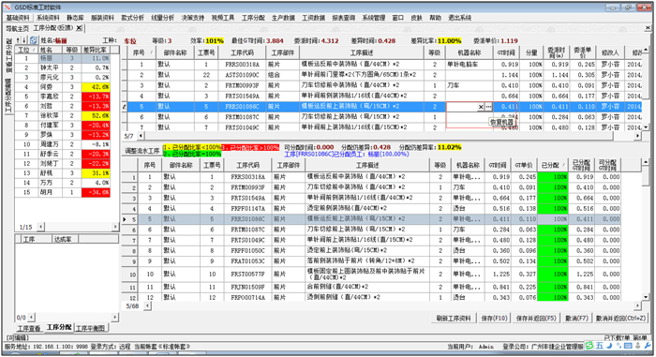The image size is (656, 357).
Task: Click the 差异比率 column header in worker list
Action: (x=96, y=50)
